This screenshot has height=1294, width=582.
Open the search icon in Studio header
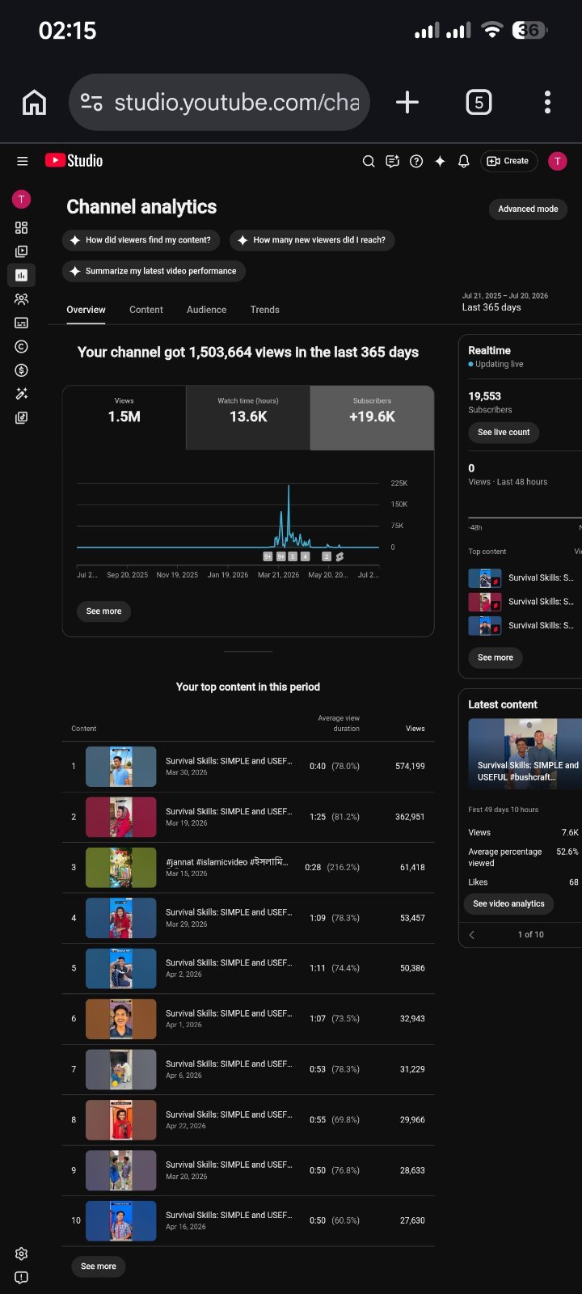(369, 161)
